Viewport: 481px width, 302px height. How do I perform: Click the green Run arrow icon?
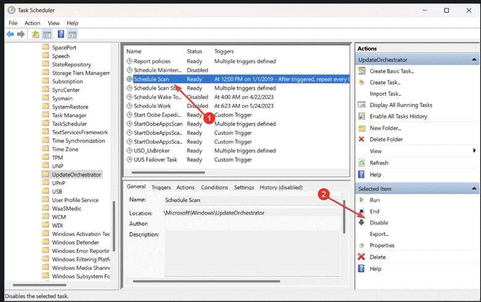click(362, 200)
